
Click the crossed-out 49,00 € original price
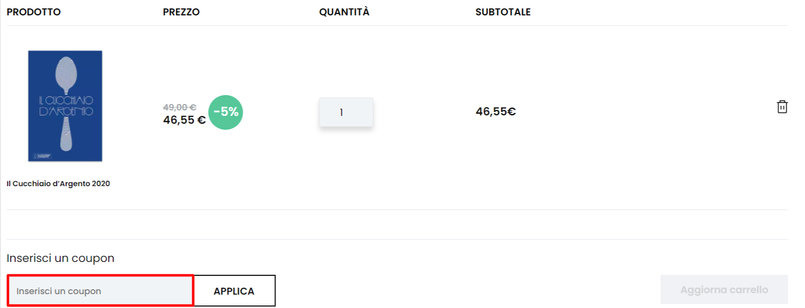[x=179, y=107]
